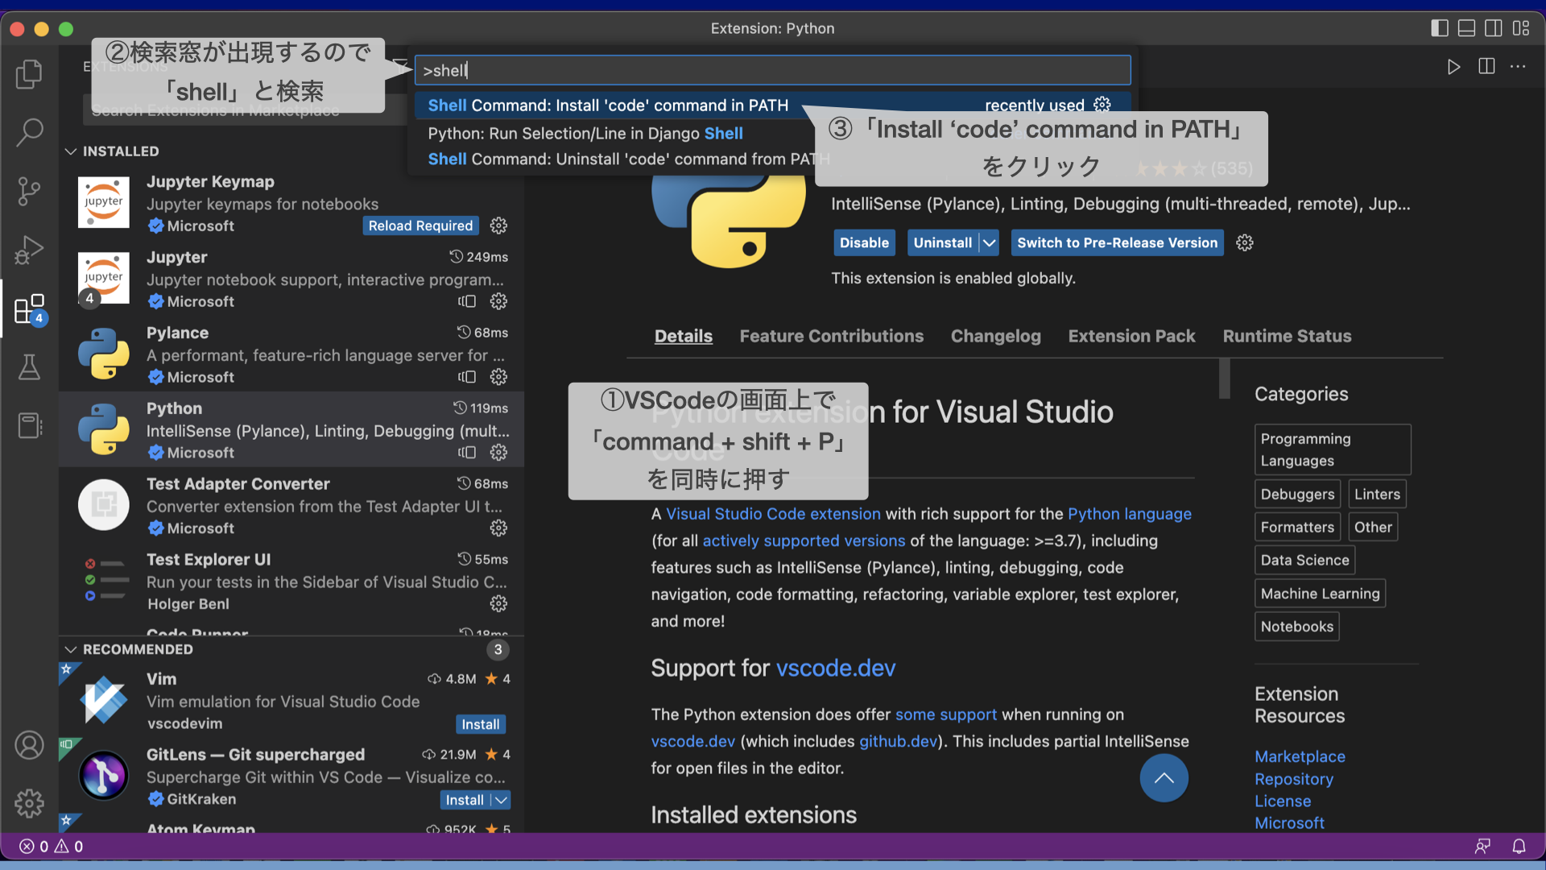Open the Explorer view in activity bar

[x=29, y=74]
